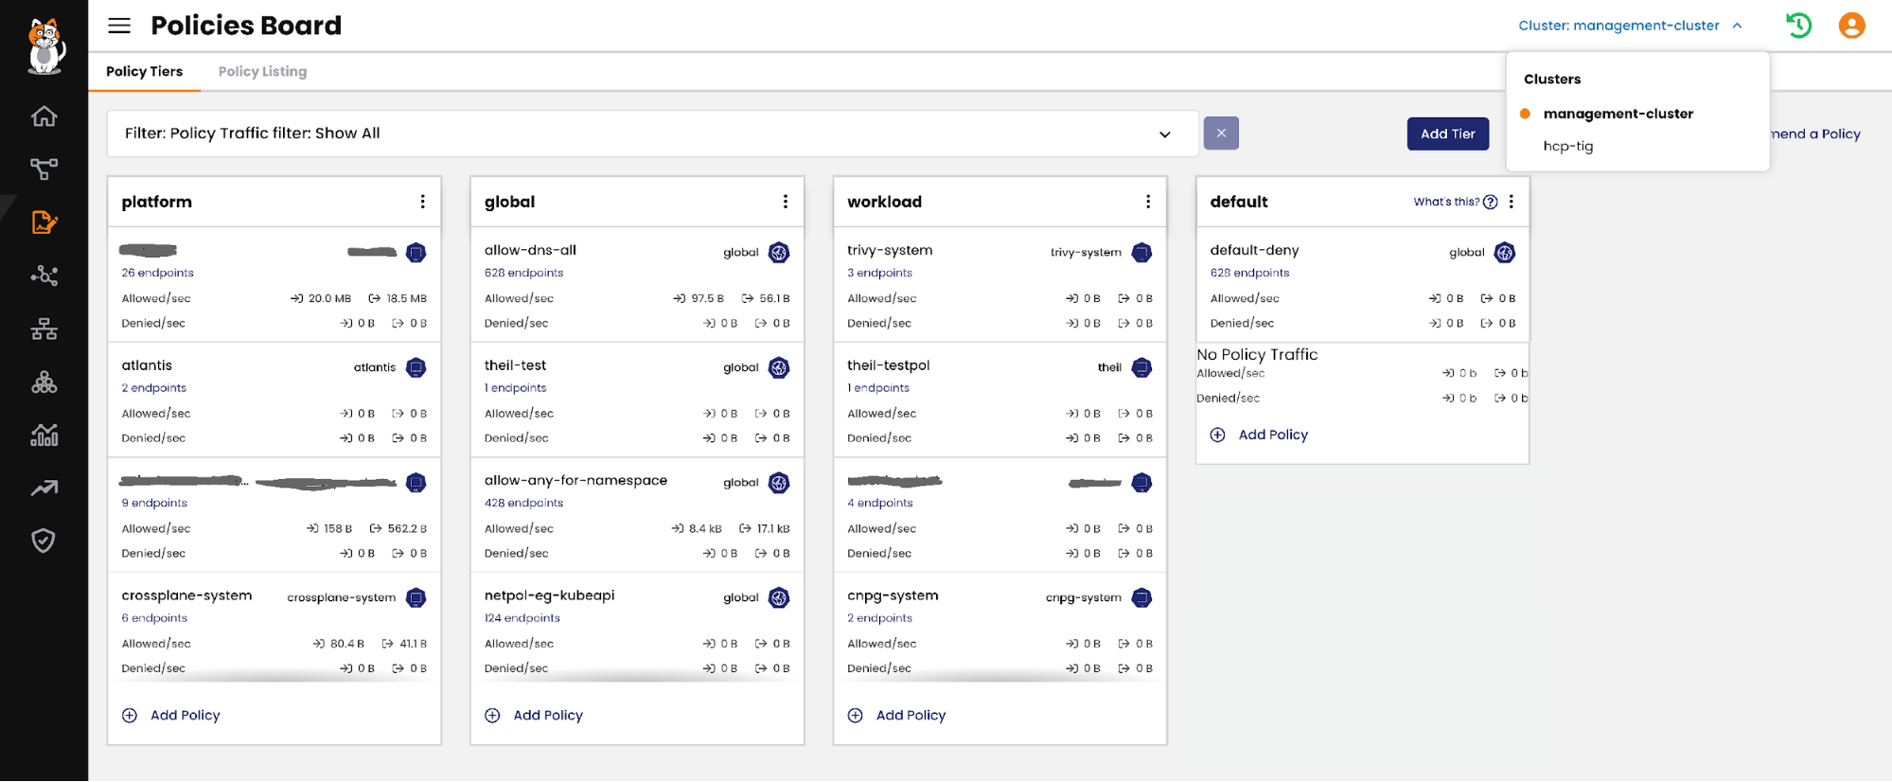Open the orange user profile icon

tap(1851, 26)
